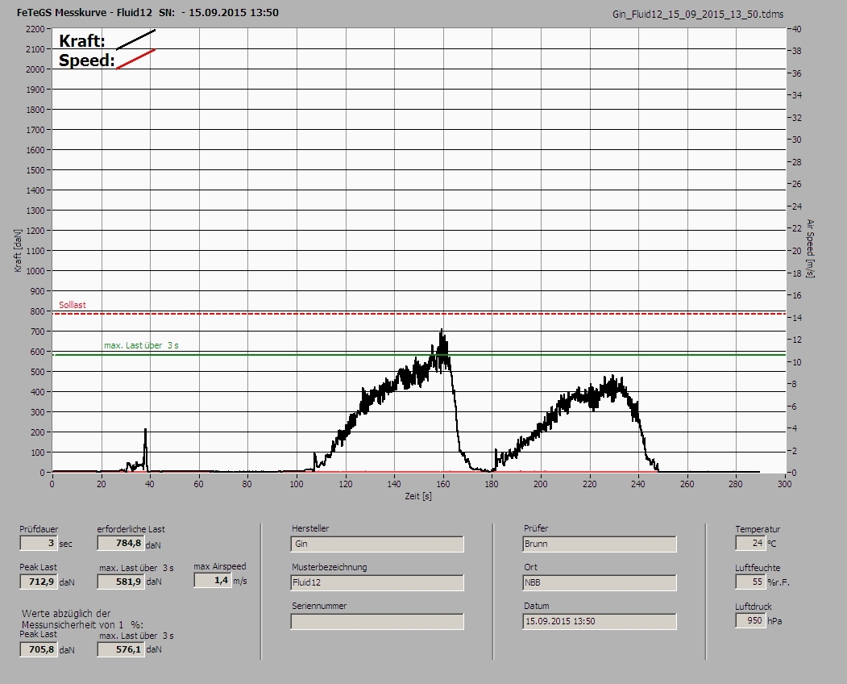Select the corrected Peak Last value 705,8
Image resolution: width=847 pixels, height=684 pixels.
[39, 649]
